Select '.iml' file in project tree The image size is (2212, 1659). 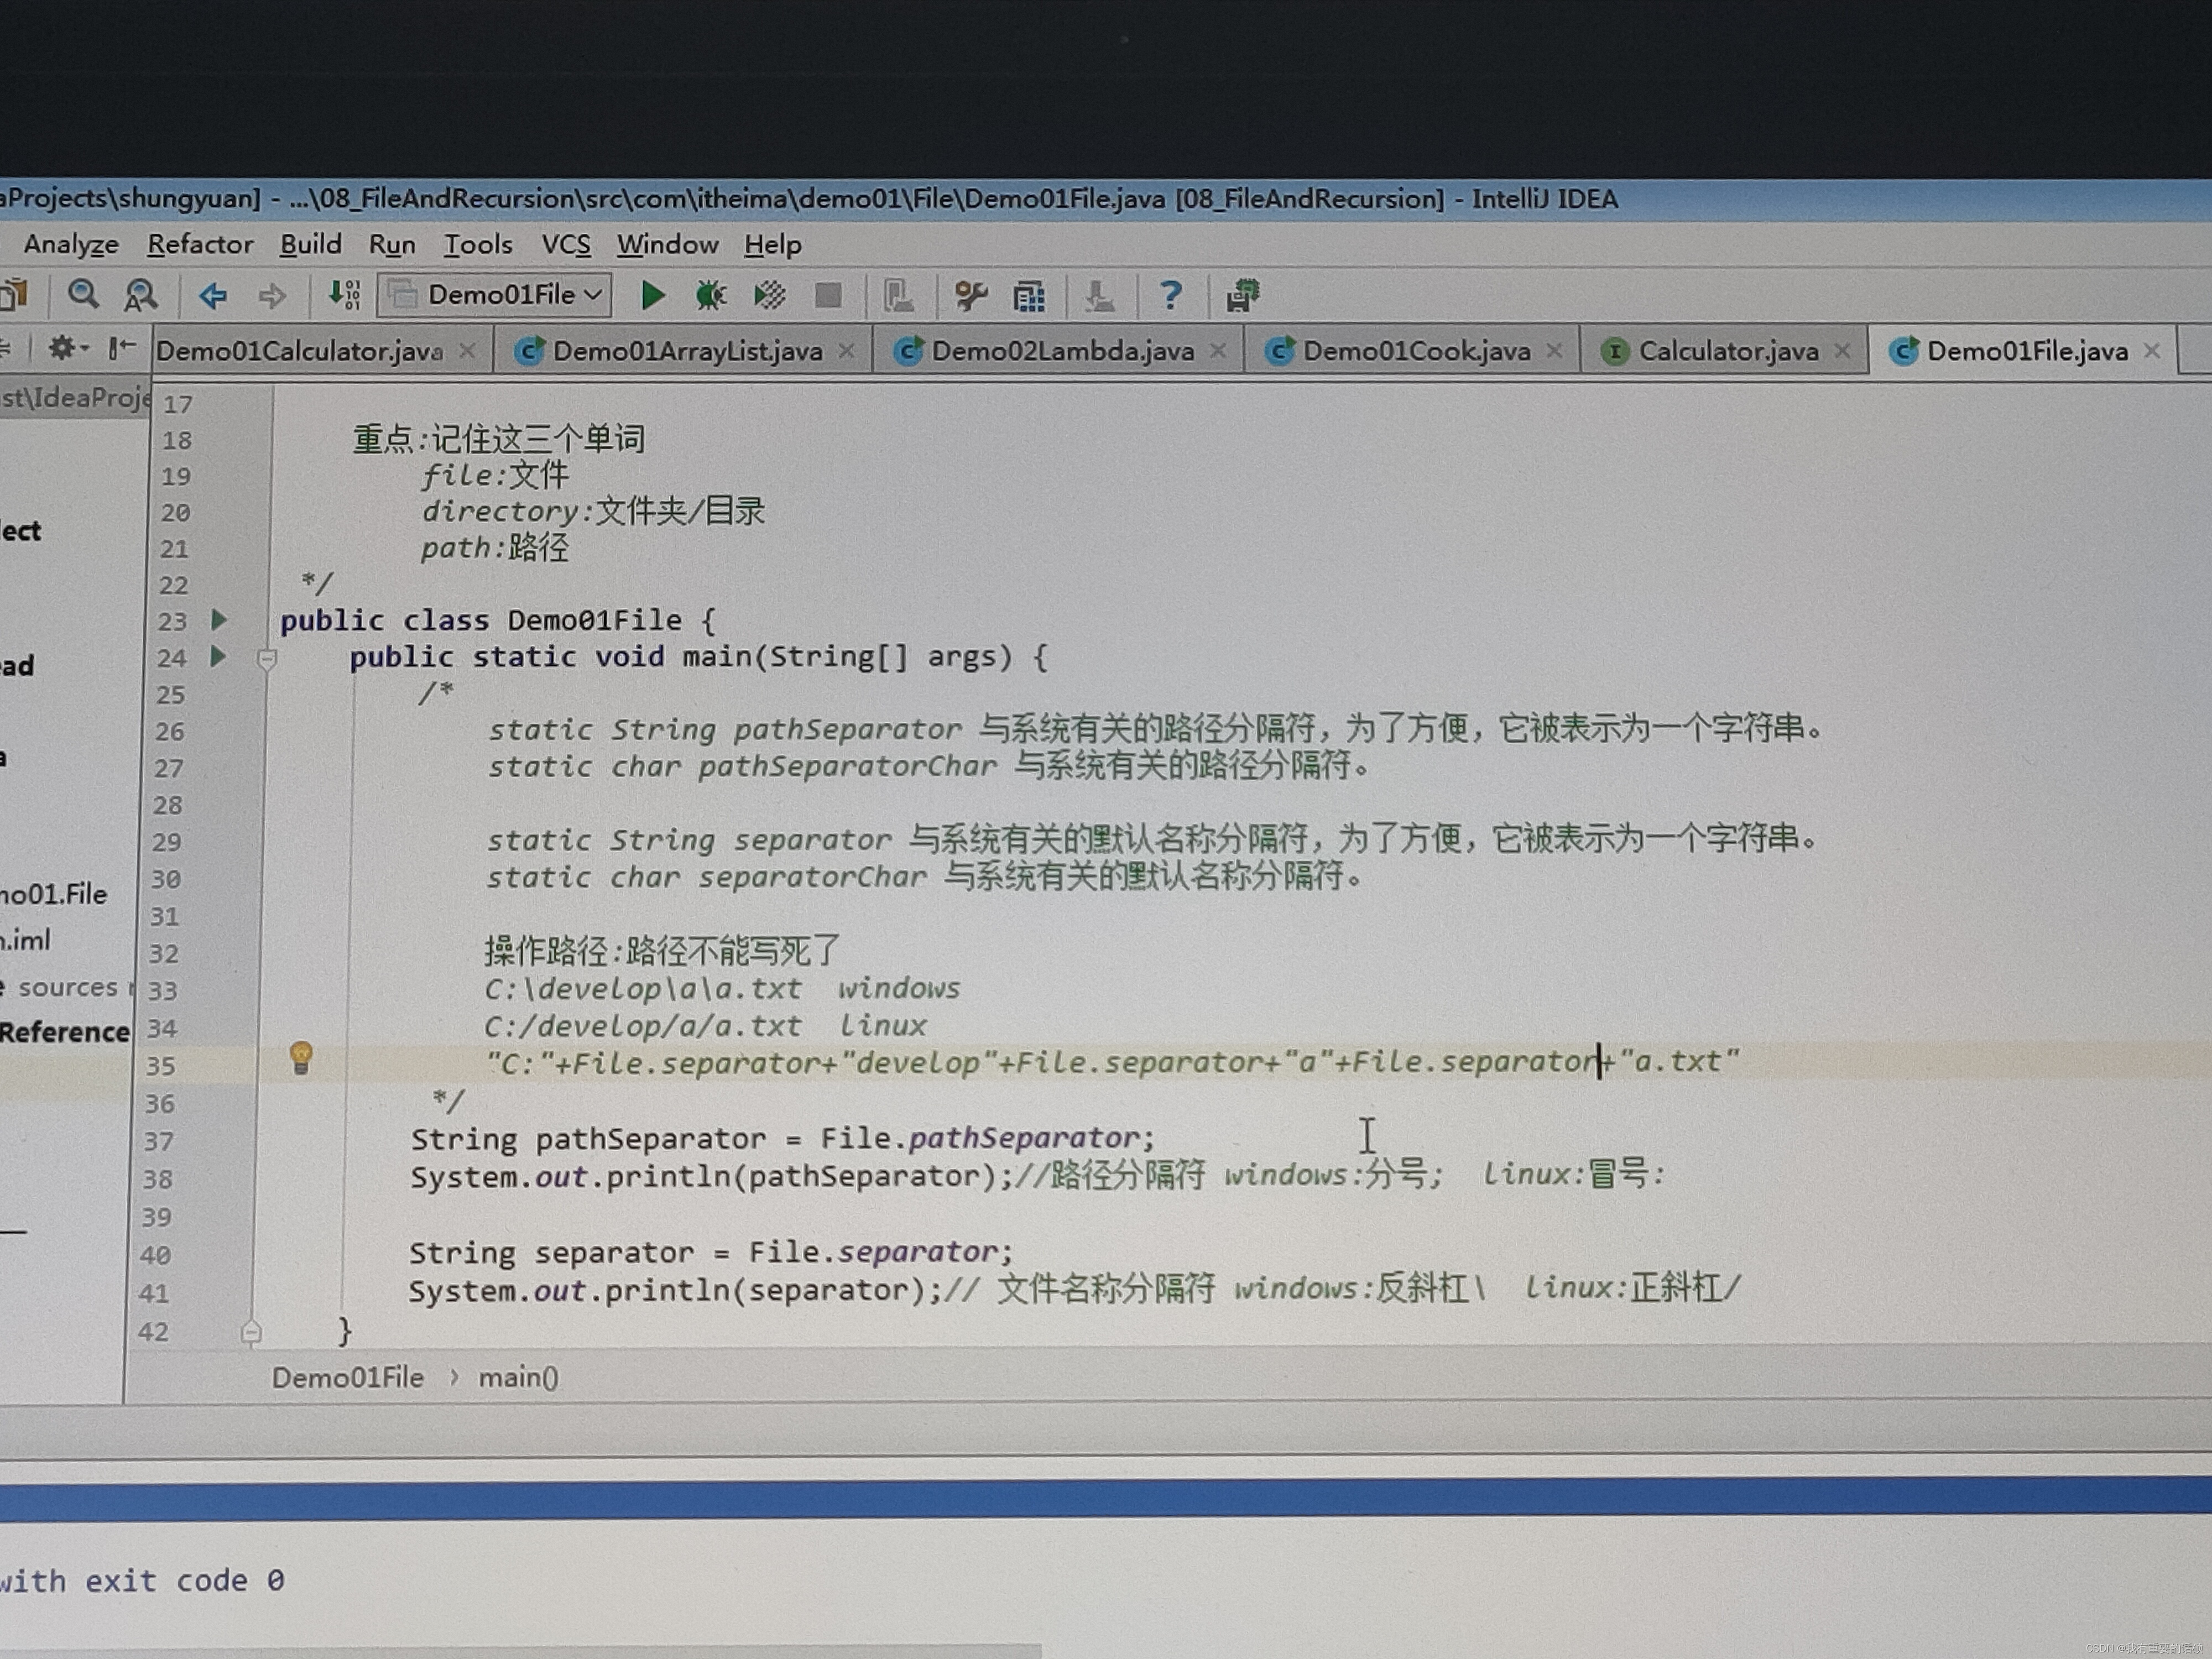pos(25,940)
